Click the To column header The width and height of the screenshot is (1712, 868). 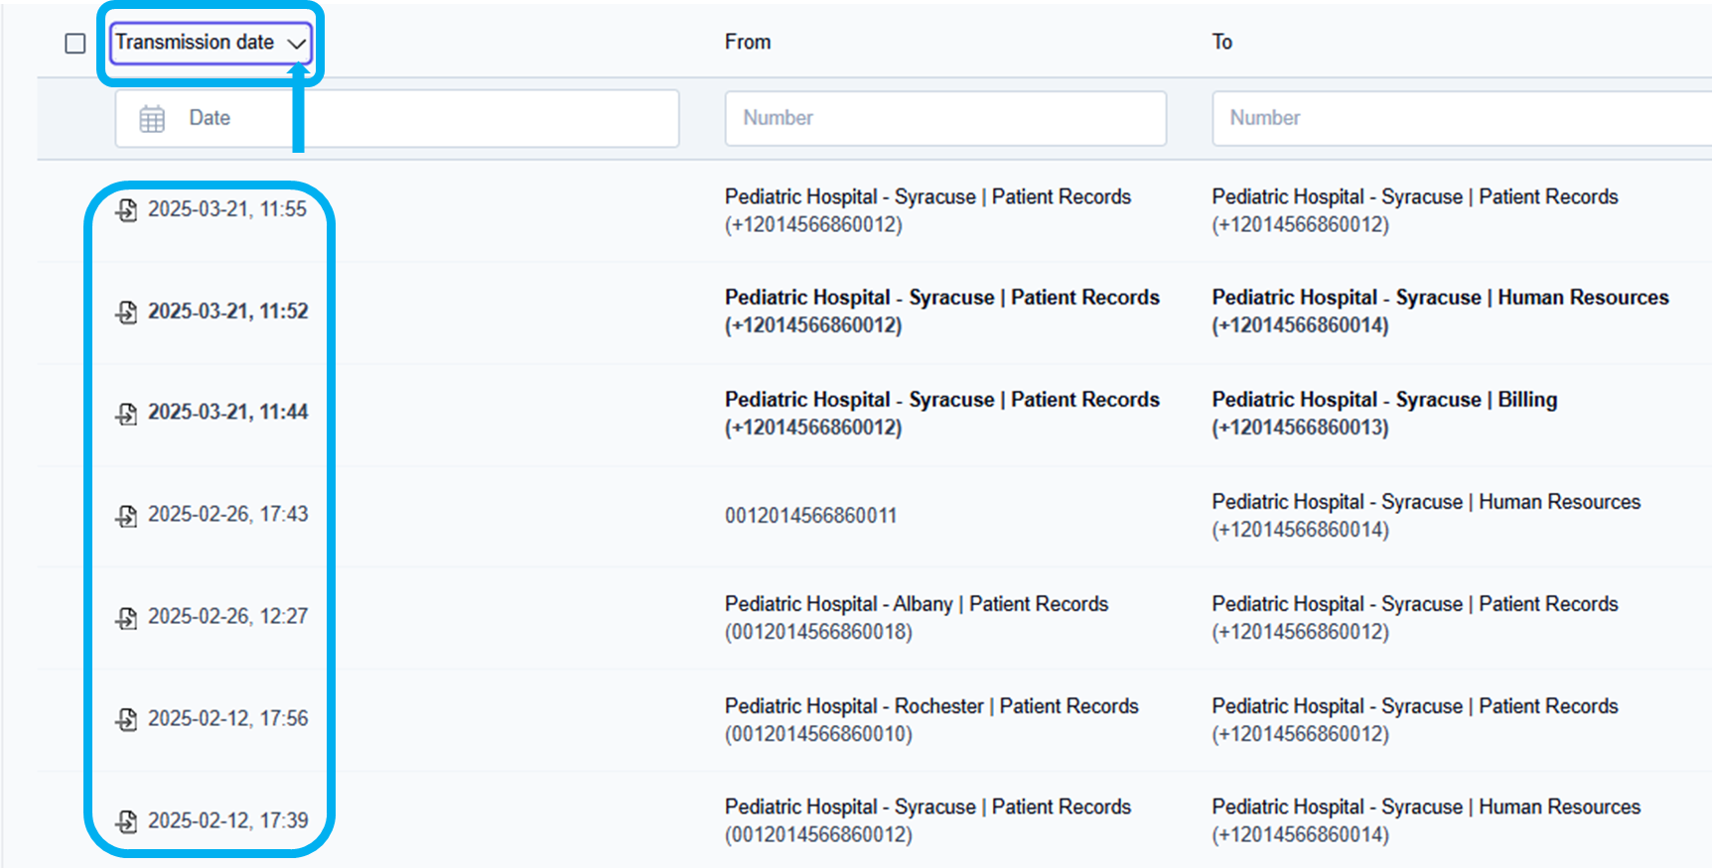pos(1221,42)
